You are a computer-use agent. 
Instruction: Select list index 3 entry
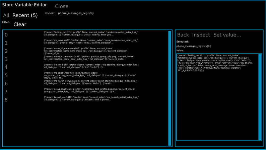[x=6, y=59]
